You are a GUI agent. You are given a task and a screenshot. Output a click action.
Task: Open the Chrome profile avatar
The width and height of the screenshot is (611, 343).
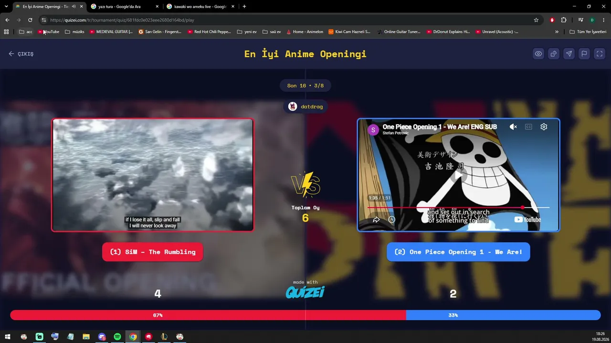pyautogui.click(x=592, y=20)
